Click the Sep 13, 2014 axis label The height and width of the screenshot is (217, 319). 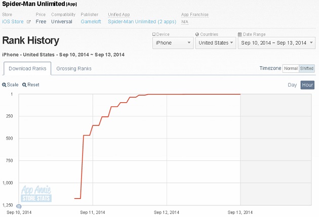coord(240,212)
